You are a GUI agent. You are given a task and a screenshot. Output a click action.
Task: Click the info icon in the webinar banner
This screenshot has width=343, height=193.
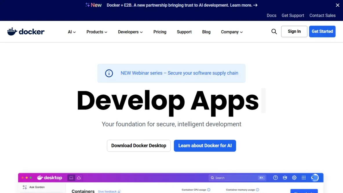109,73
